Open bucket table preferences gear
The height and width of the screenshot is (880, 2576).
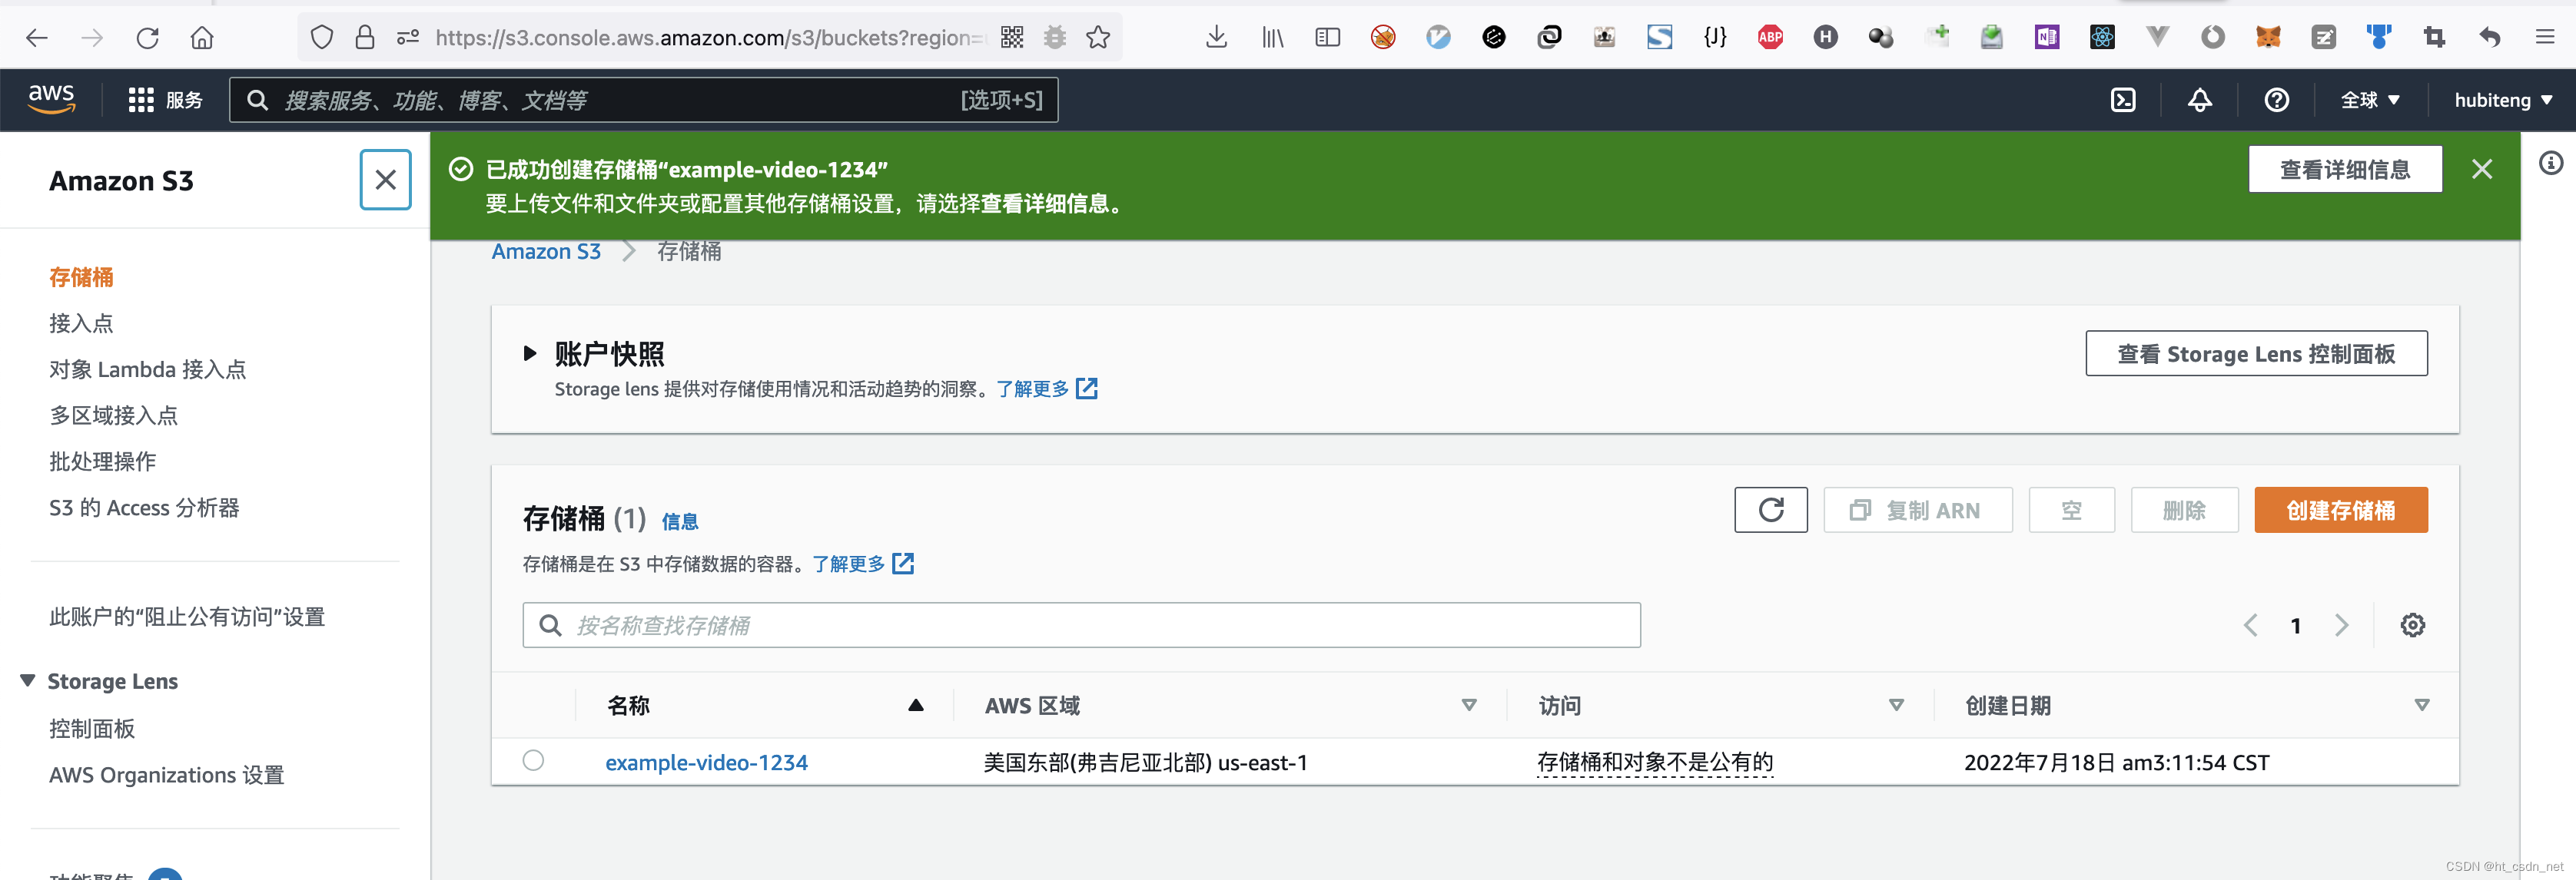click(2413, 625)
